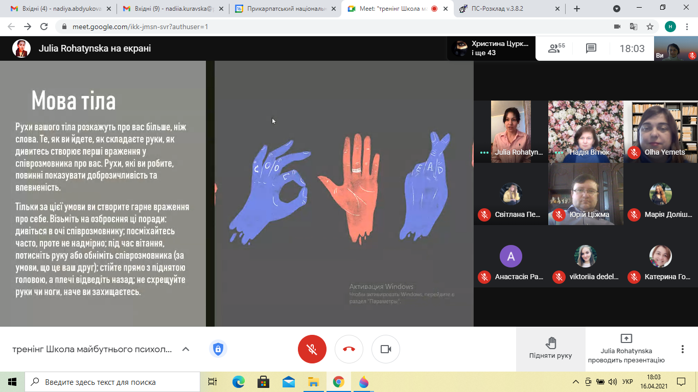The height and width of the screenshot is (392, 698).
Task: Open the chat messages panel
Action: point(591,48)
